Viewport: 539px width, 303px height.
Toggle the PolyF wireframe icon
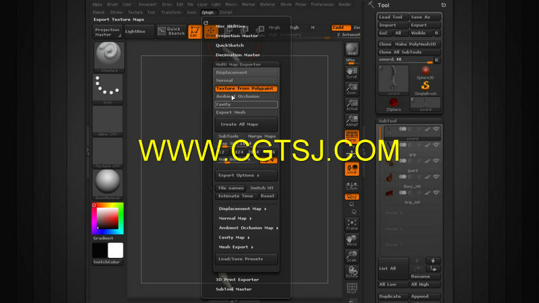coord(352,288)
